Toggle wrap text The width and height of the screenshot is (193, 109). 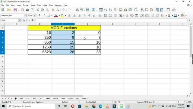click(100, 15)
